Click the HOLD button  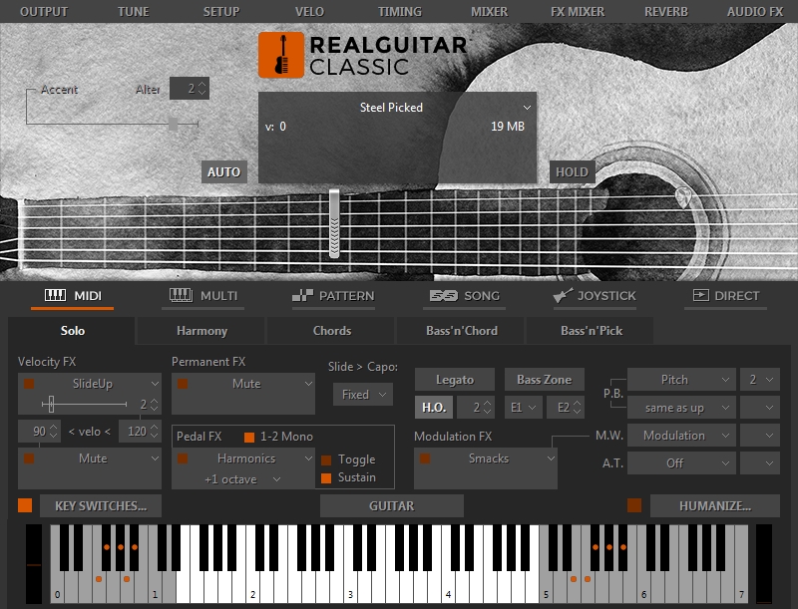[572, 171]
